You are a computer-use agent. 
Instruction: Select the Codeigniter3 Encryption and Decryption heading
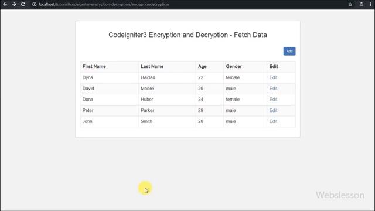pos(187,35)
